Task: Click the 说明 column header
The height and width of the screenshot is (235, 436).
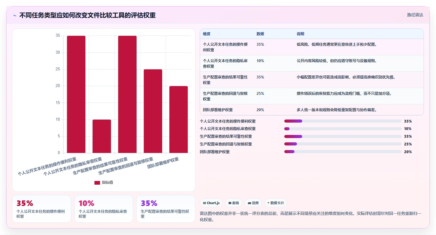Action: 300,34
